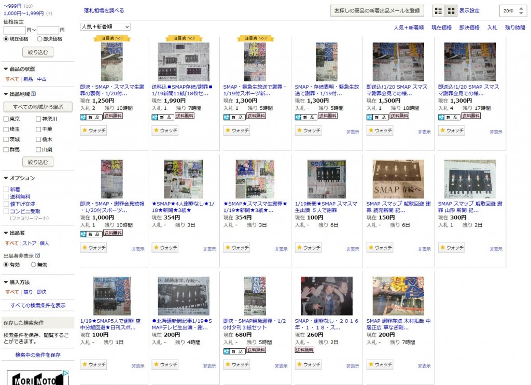Collapse the 商品の状態 section
This screenshot has height=385, width=531.
click(x=6, y=69)
